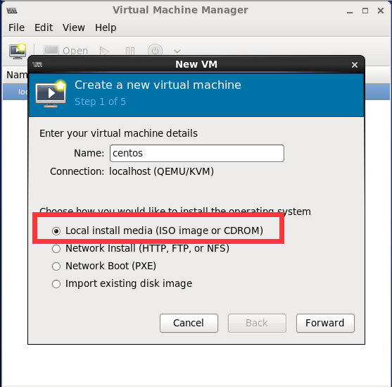Open the Edit menu
This screenshot has height=387, width=392.
coord(44,27)
